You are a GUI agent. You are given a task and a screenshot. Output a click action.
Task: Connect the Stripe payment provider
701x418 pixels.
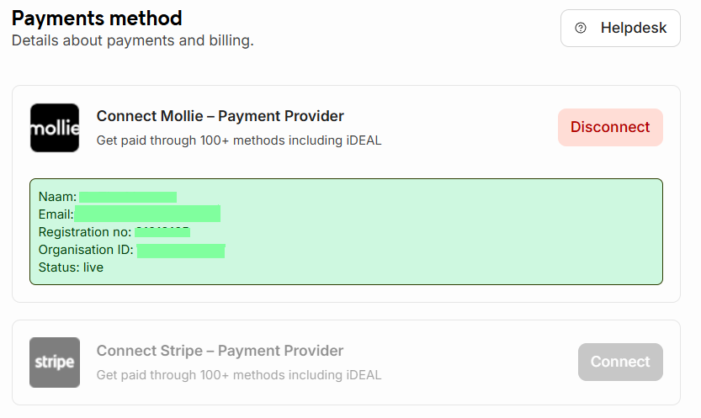[620, 362]
